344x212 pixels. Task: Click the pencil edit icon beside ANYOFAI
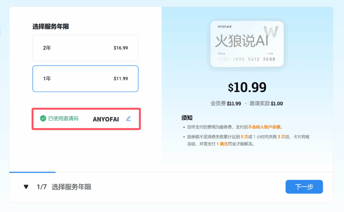tap(128, 119)
